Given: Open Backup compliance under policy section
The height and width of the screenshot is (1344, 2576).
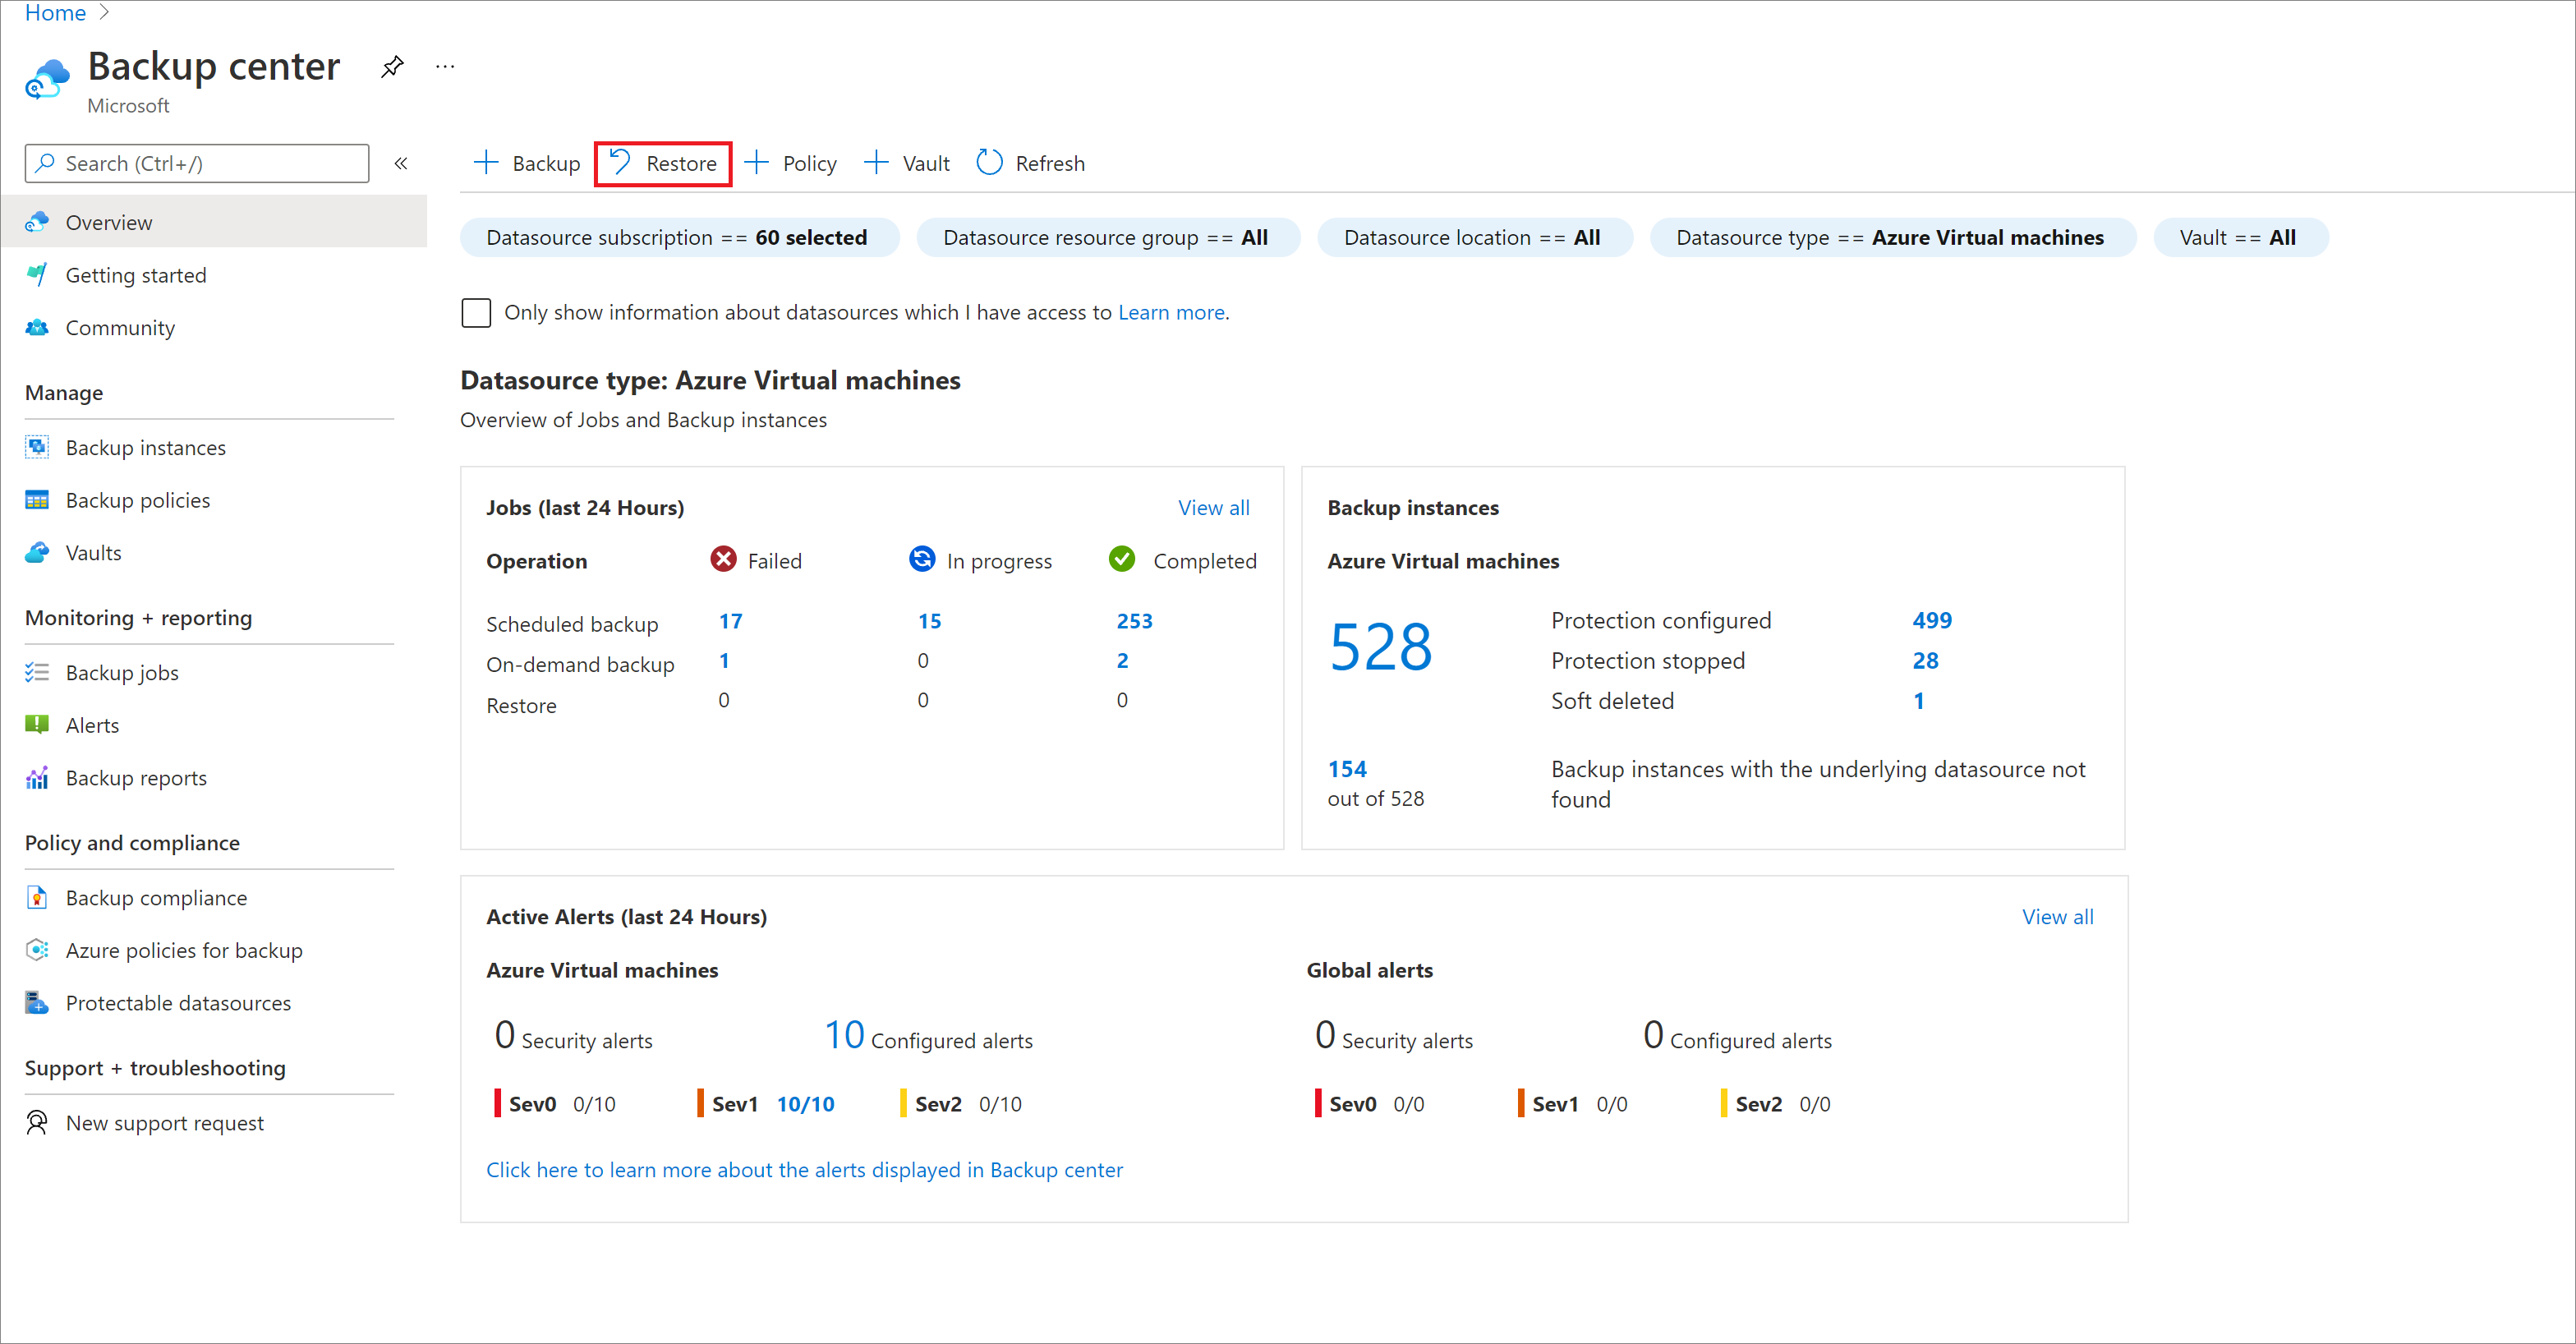Looking at the screenshot, I should click(154, 898).
